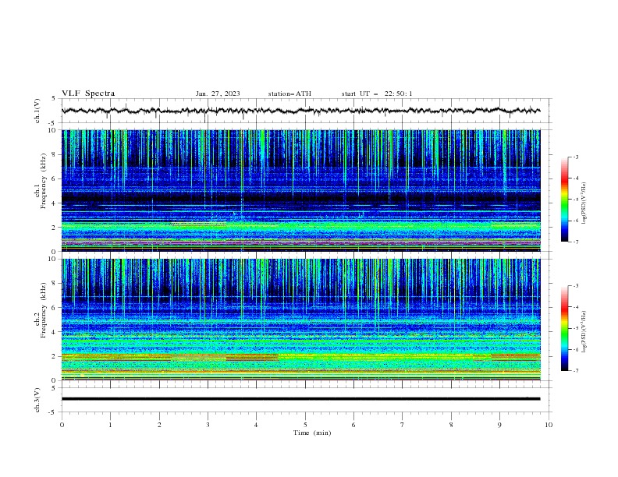Click the ch.2 spectrogram plot area
The width and height of the screenshot is (618, 477).
[x=300, y=320]
